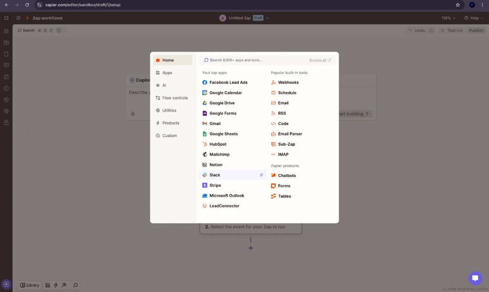Image resolution: width=489 pixels, height=292 pixels.
Task: Start a Test run
Action: [x=452, y=31]
